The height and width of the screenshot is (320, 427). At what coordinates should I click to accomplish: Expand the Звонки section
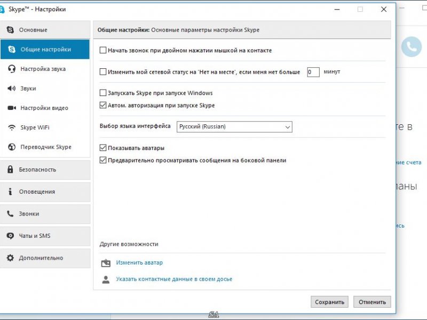point(45,214)
